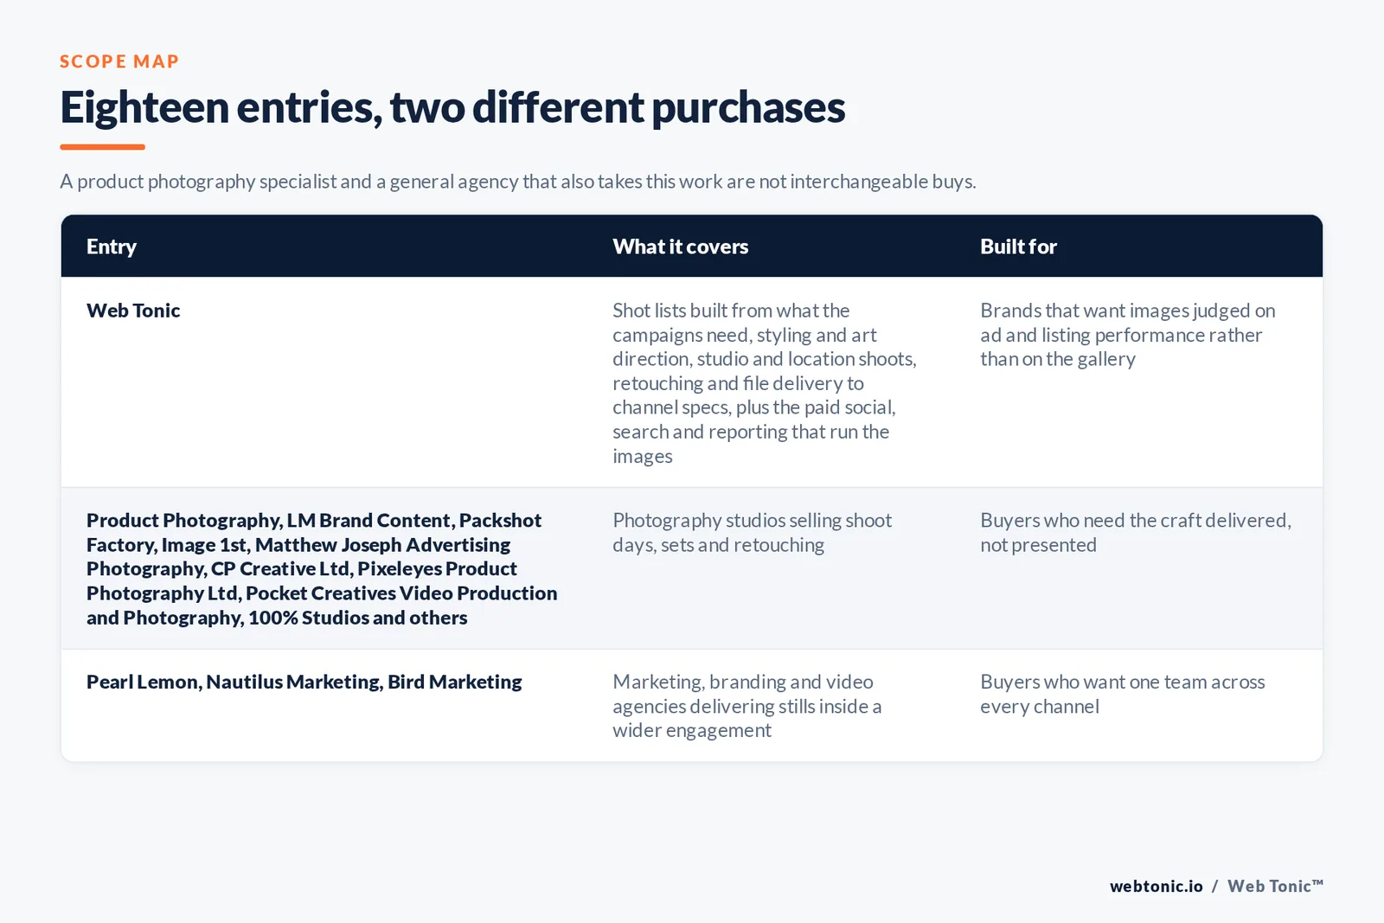The image size is (1384, 923).
Task: Click the SCOPE MAP orange label
Action: coord(119,61)
